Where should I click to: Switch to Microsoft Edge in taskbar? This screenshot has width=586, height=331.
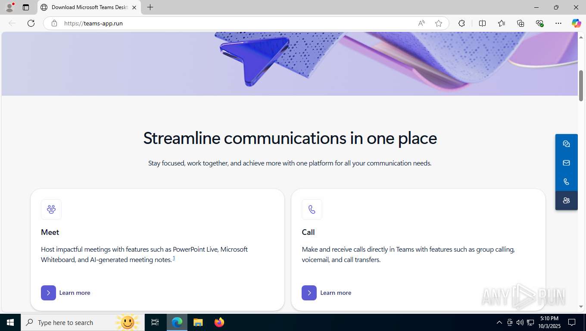click(x=177, y=322)
